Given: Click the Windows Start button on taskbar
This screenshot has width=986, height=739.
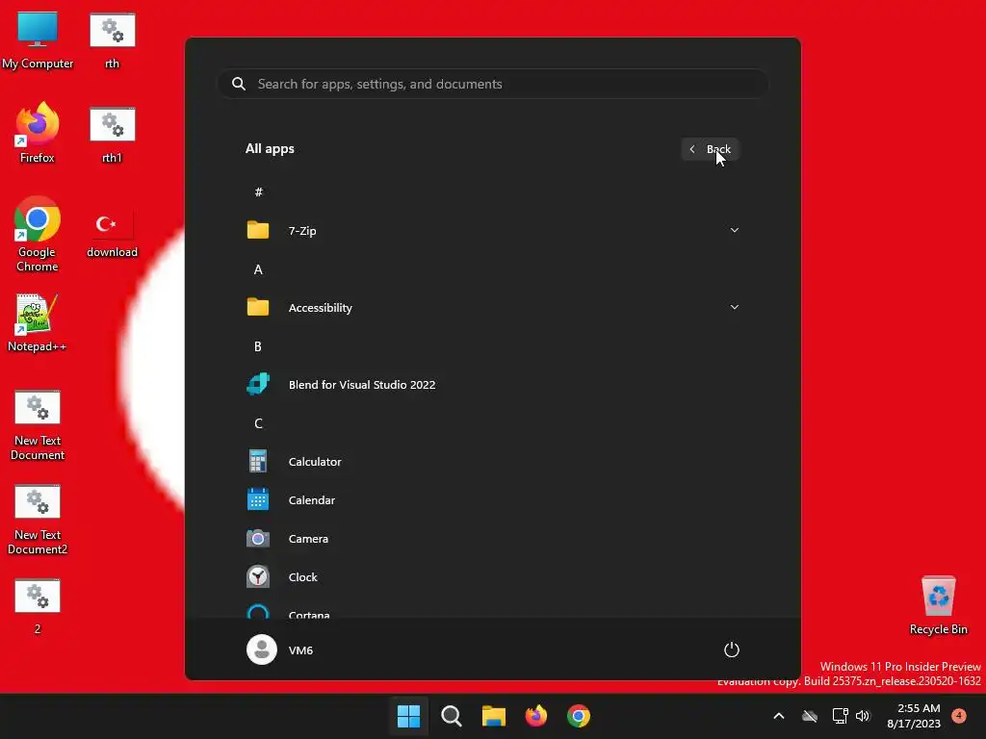Looking at the screenshot, I should coord(408,716).
